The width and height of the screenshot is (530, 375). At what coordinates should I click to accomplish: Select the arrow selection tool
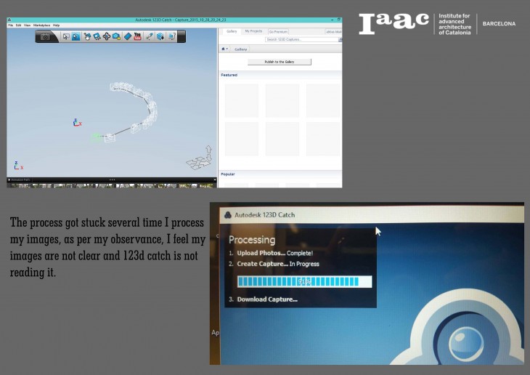pos(65,36)
